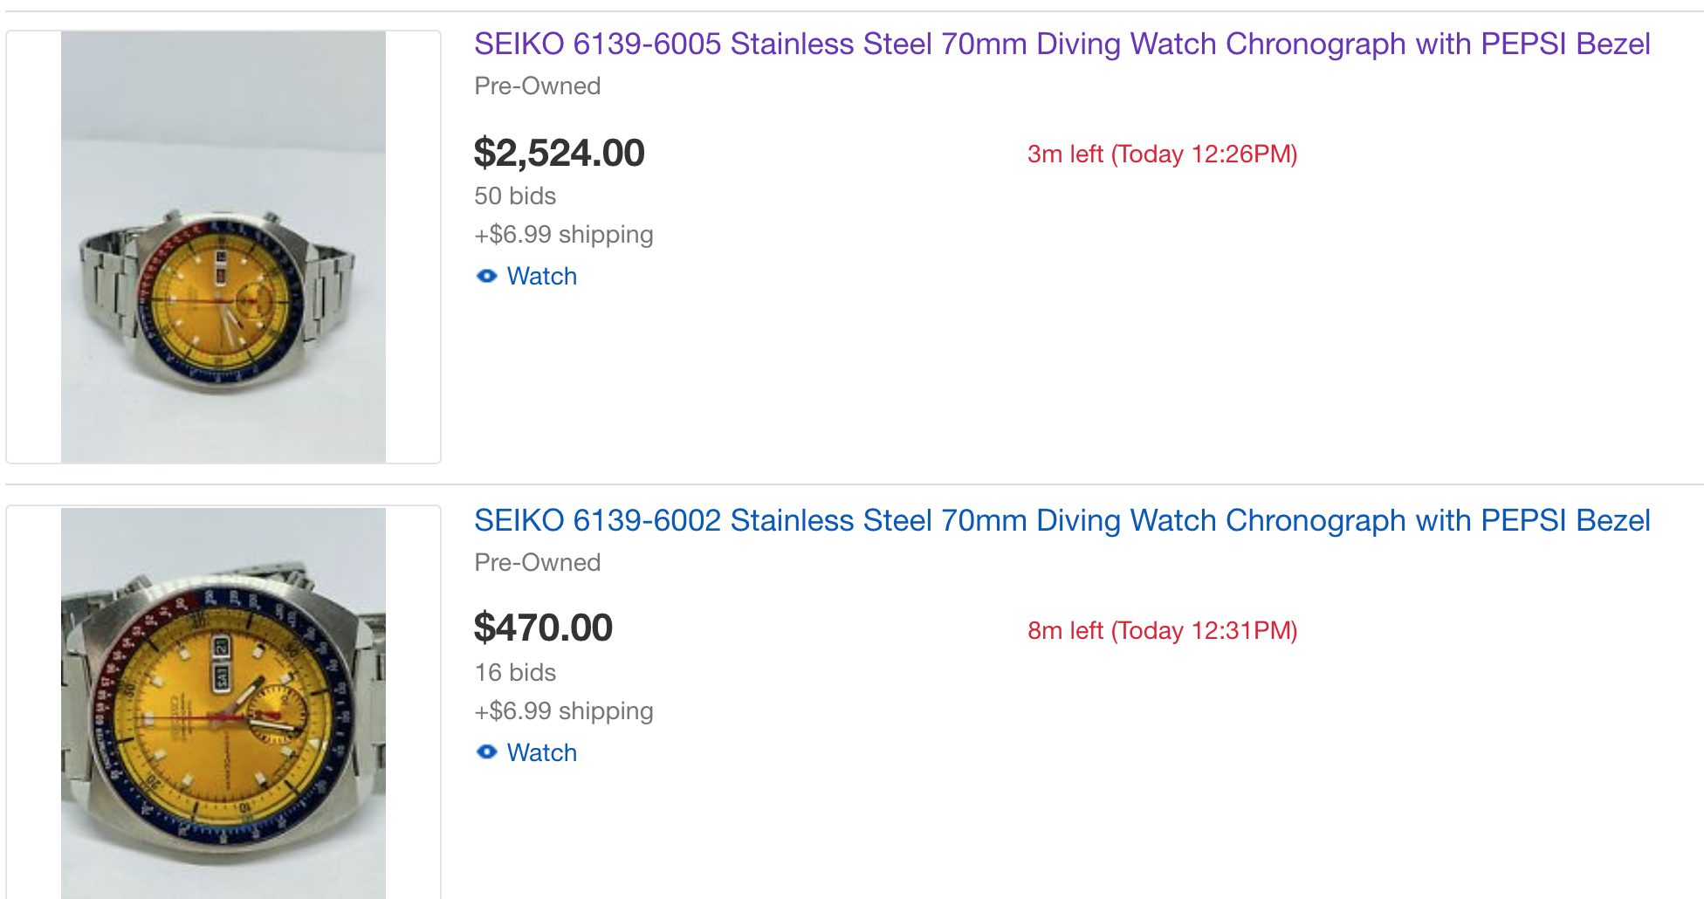Open the SEIKO 6139-6005 listing title
The height and width of the screenshot is (899, 1704).
pyautogui.click(x=1062, y=44)
